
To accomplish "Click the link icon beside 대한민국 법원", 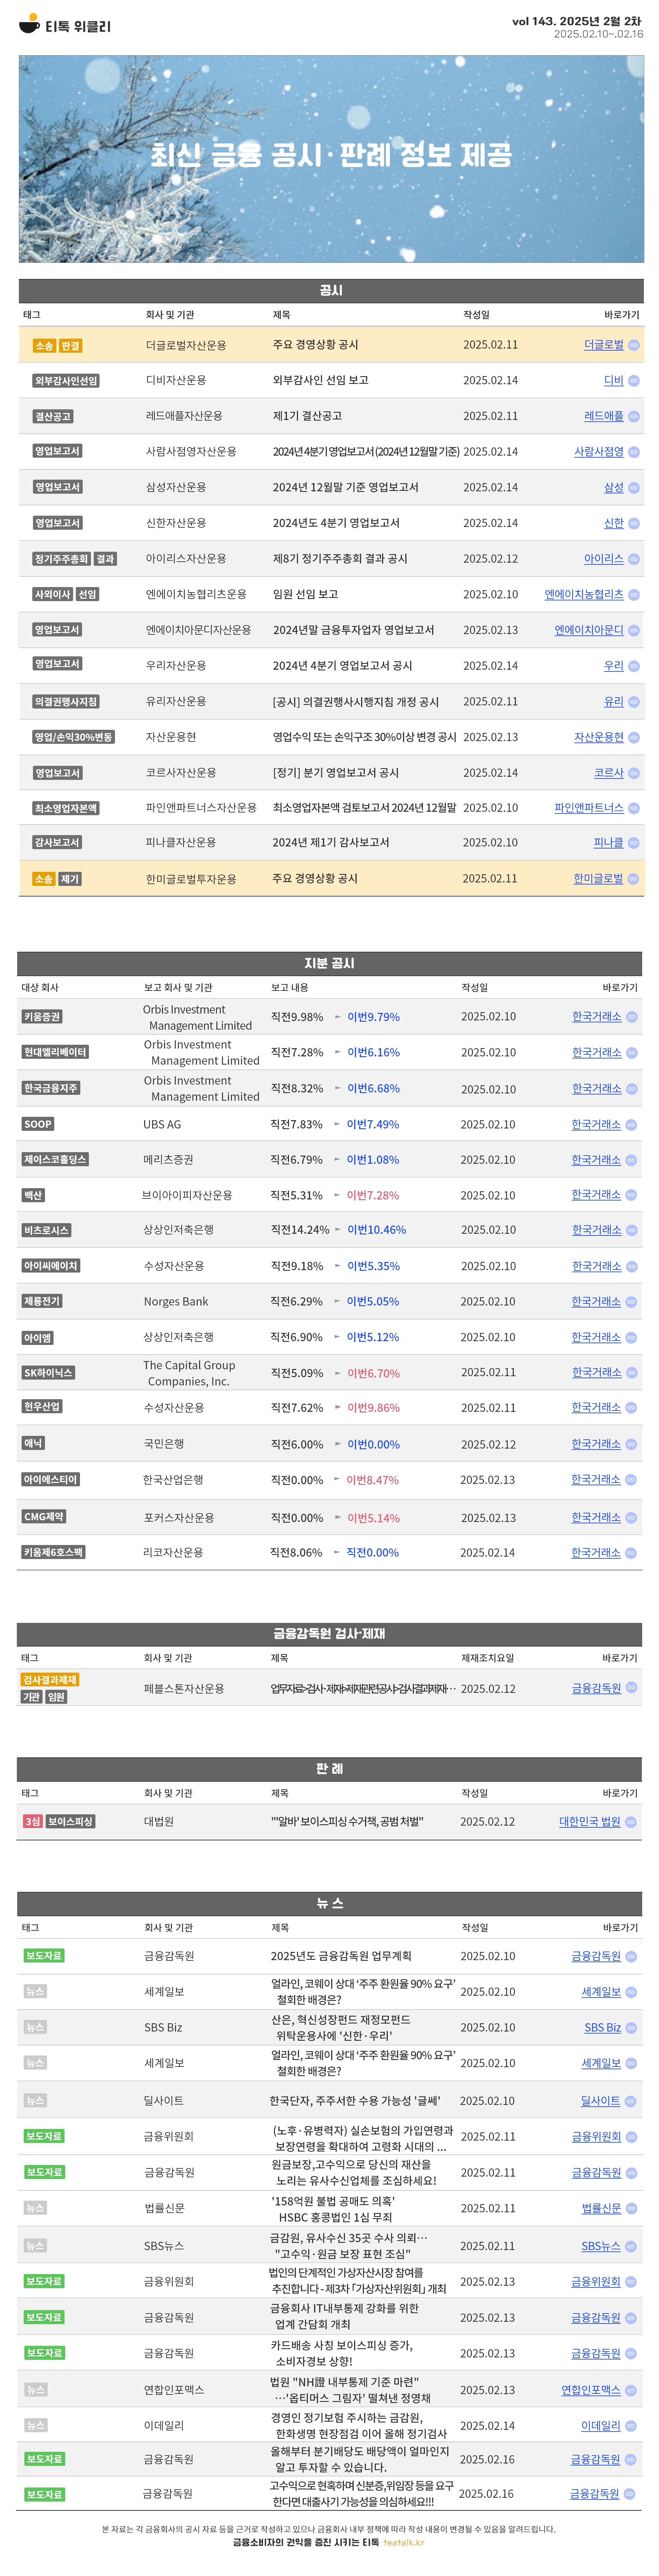I will [x=631, y=1822].
